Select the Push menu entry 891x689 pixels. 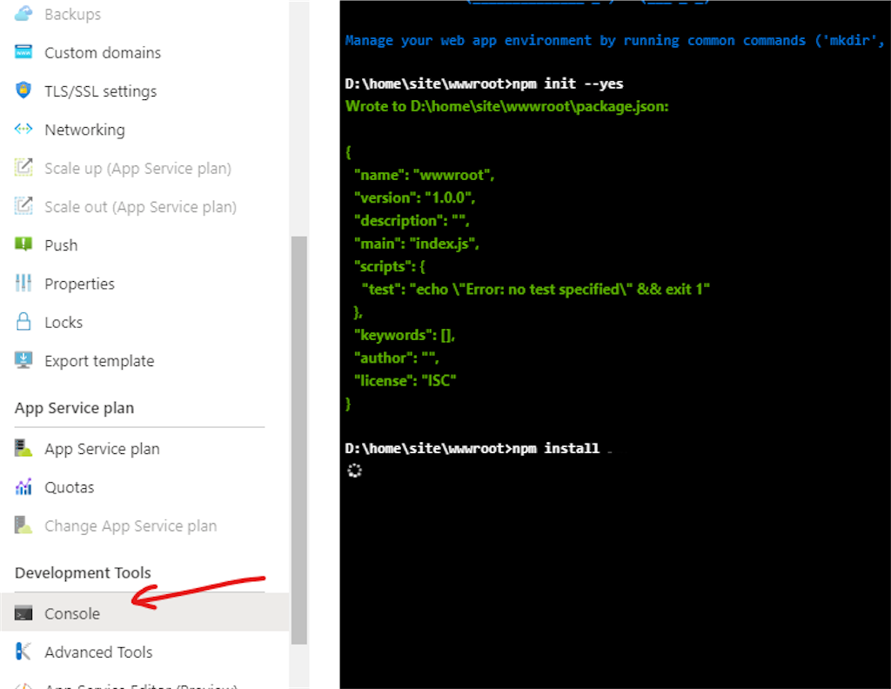[x=61, y=245]
